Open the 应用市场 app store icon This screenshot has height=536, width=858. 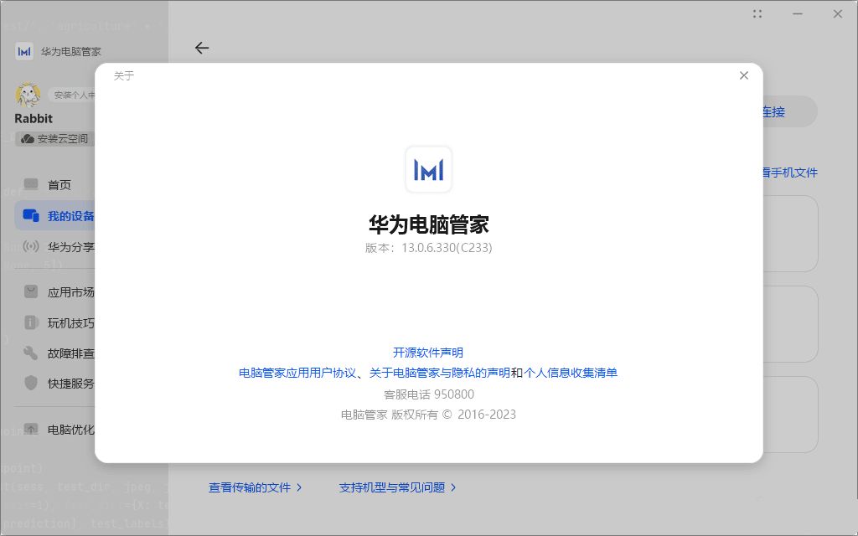pos(32,291)
